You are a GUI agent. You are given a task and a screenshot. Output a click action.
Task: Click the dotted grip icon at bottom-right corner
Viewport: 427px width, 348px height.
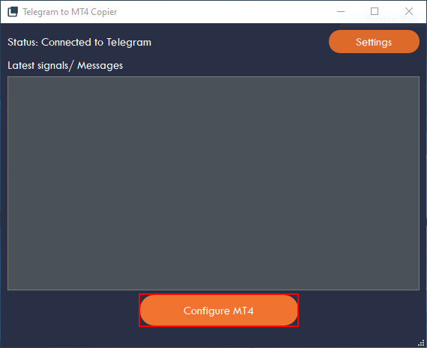422,343
